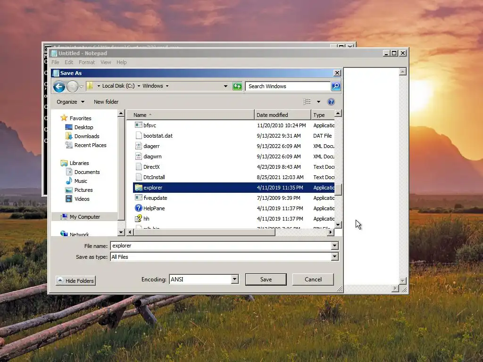483x362 pixels.
Task: Click the explorer application icon
Action: (139, 188)
